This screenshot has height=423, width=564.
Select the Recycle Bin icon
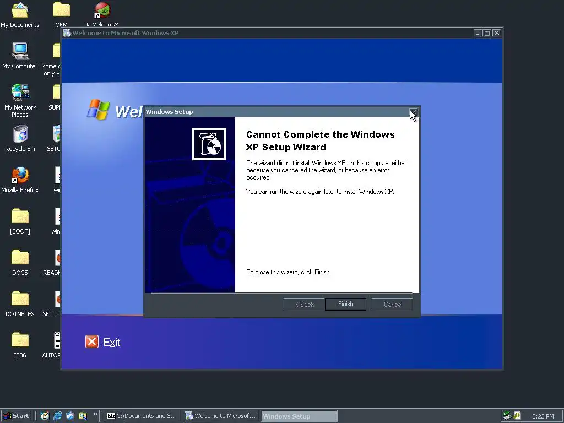coord(20,139)
